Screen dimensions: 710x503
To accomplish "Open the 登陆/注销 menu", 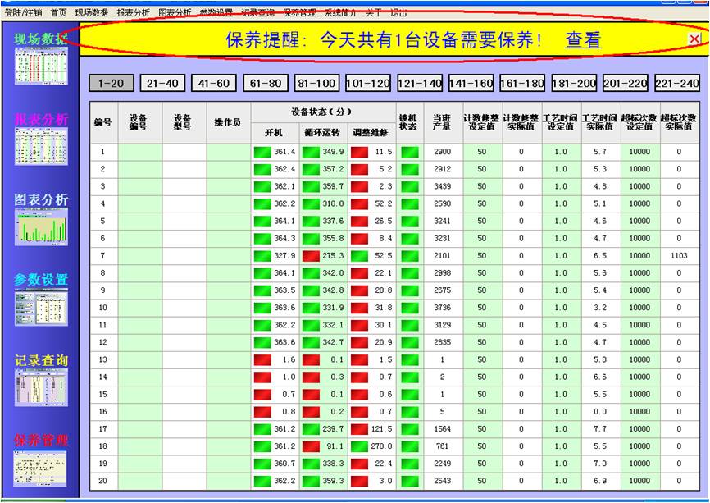I will pos(23,13).
